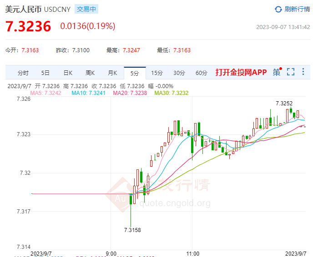The height and width of the screenshot is (257, 313).
Task: Select the 月K monthly candlestick tab
Action: [x=112, y=73]
